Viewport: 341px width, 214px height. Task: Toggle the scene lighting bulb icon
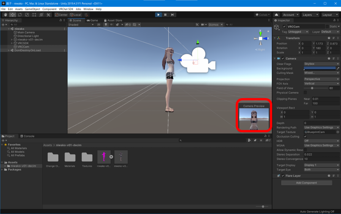tap(106, 25)
